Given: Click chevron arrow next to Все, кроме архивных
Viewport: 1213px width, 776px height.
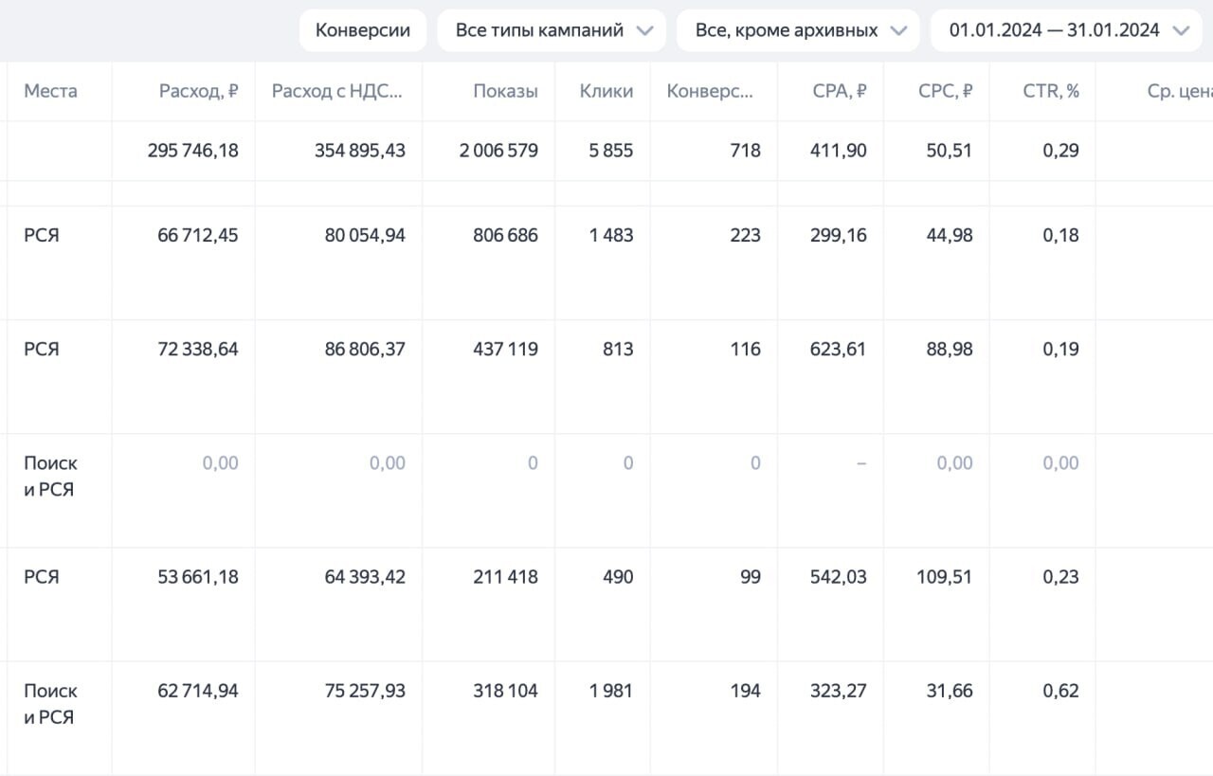Looking at the screenshot, I should (x=898, y=30).
